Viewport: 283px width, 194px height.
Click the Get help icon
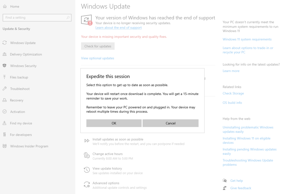pos(225,181)
